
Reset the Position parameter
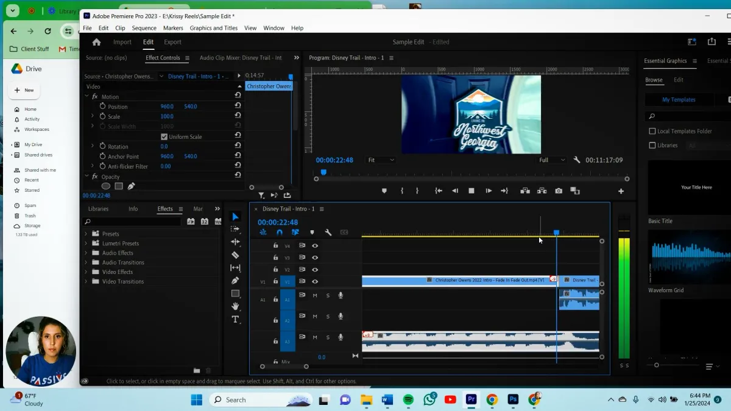pyautogui.click(x=238, y=107)
